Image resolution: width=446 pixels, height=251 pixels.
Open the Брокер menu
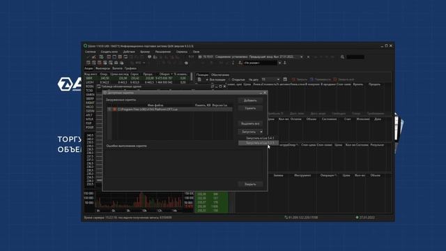click(145, 52)
